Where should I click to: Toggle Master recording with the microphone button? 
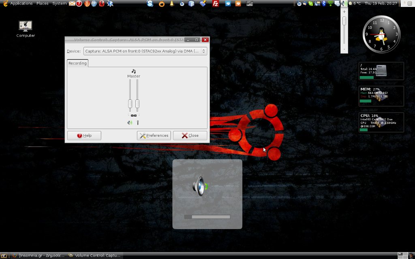(x=138, y=123)
